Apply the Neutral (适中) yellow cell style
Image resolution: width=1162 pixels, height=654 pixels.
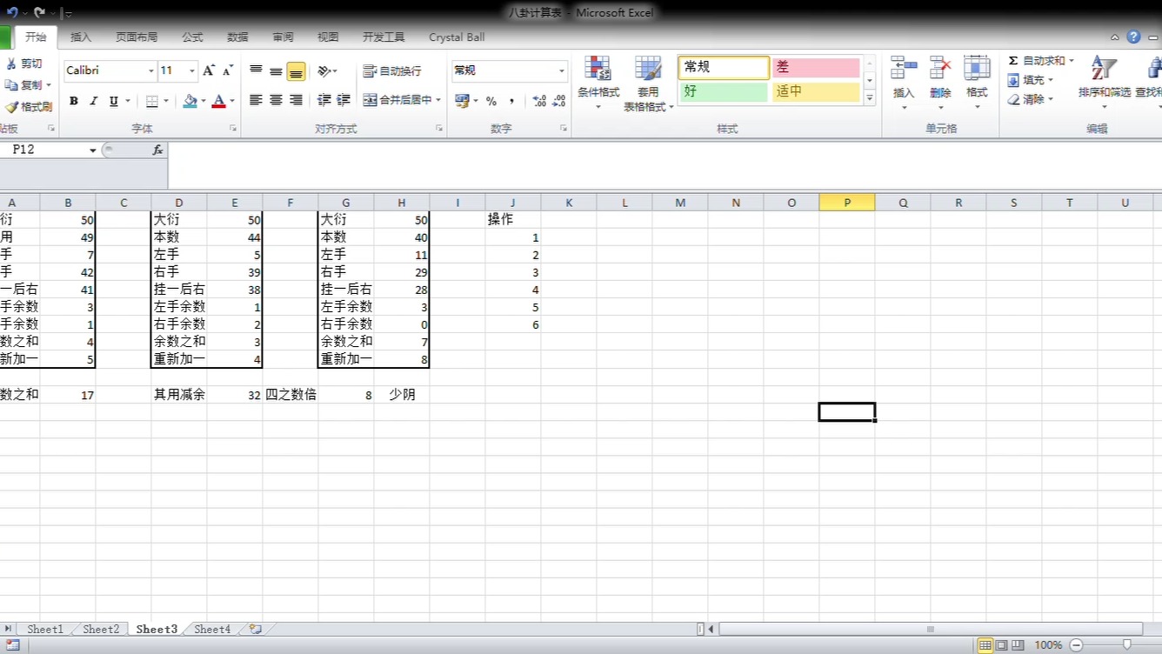[816, 91]
